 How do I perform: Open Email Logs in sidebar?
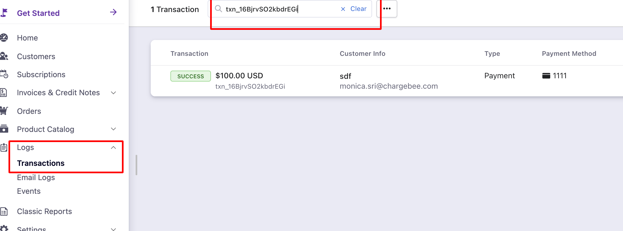tap(36, 177)
